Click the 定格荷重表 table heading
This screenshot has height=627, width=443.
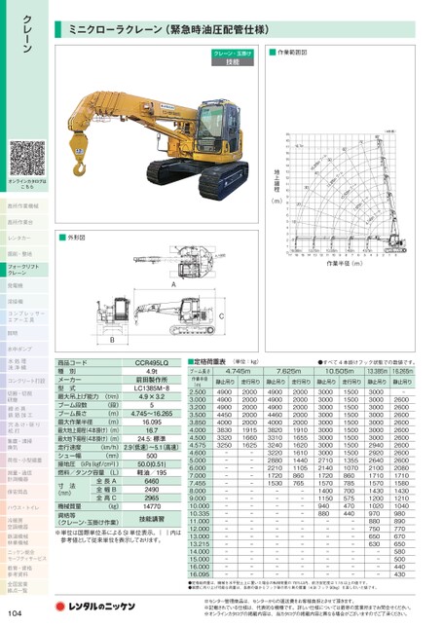pyautogui.click(x=206, y=362)
